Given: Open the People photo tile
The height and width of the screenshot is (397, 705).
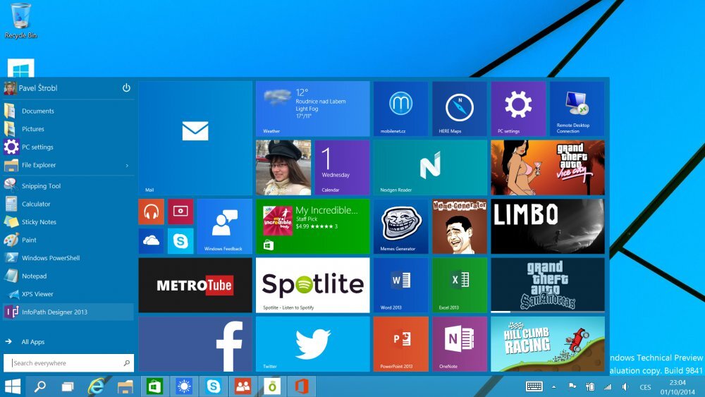Looking at the screenshot, I should point(283,167).
